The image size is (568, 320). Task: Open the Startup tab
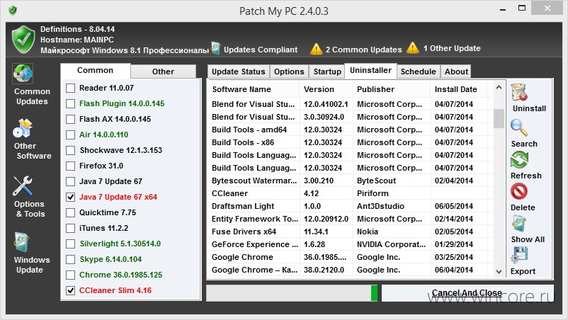click(x=327, y=72)
